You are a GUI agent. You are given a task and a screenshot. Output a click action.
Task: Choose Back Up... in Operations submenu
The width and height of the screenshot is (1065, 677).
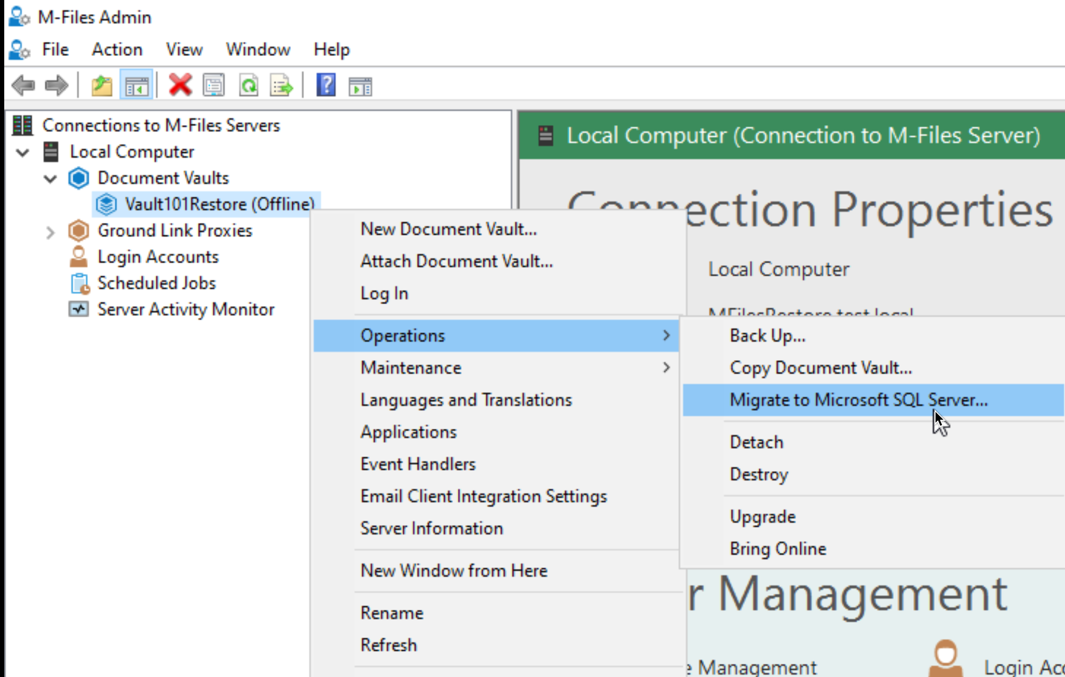click(873, 336)
